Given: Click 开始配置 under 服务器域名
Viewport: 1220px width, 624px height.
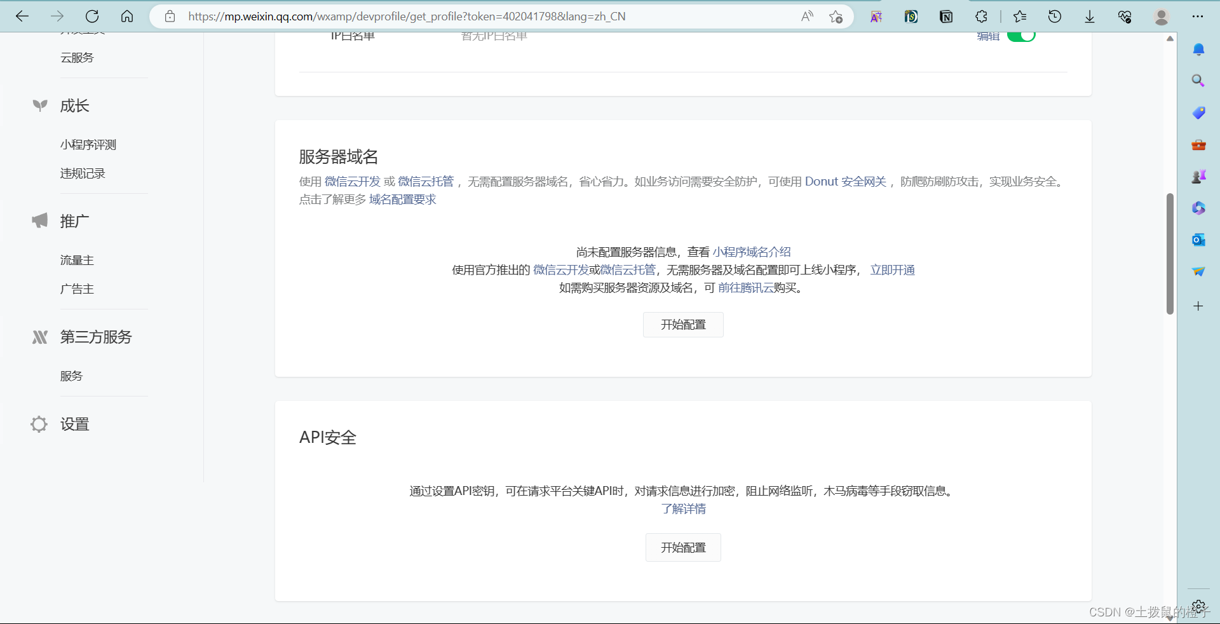Looking at the screenshot, I should [x=683, y=325].
